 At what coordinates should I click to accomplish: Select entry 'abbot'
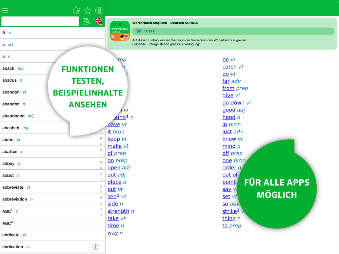pyautogui.click(x=53, y=175)
